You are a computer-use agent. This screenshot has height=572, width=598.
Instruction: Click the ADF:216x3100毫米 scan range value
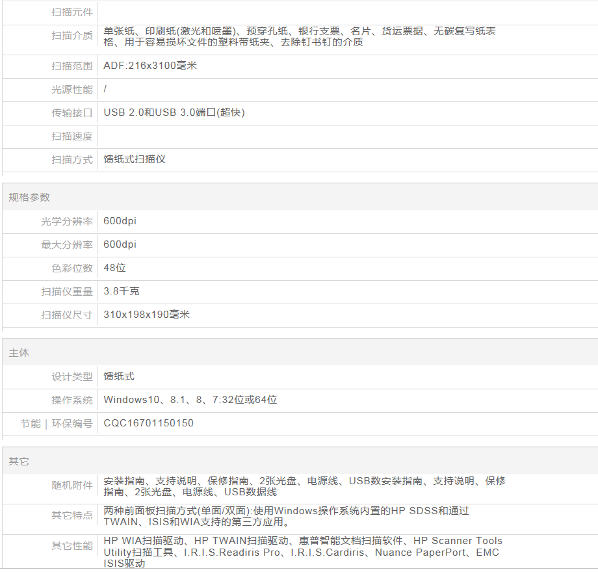tap(149, 66)
